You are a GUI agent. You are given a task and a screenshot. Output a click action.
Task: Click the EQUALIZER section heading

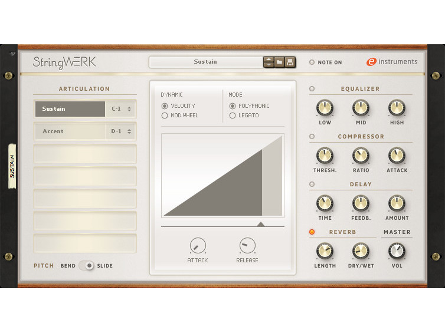click(x=360, y=89)
